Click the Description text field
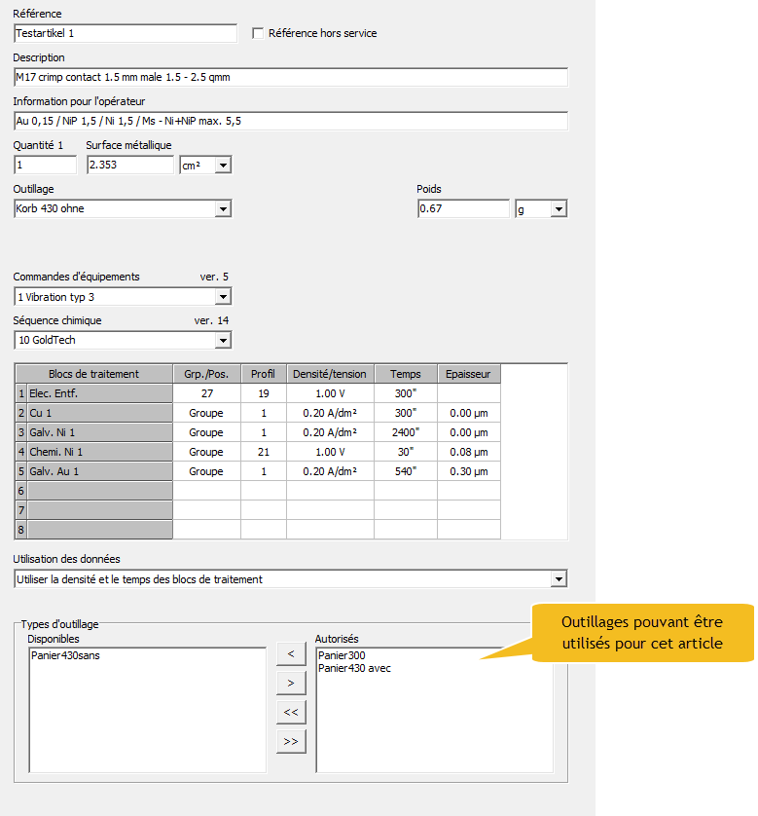 pos(290,77)
